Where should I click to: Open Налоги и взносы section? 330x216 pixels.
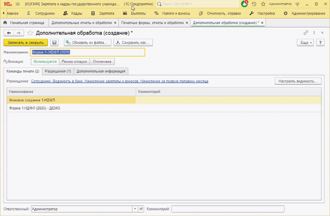coord(172,13)
